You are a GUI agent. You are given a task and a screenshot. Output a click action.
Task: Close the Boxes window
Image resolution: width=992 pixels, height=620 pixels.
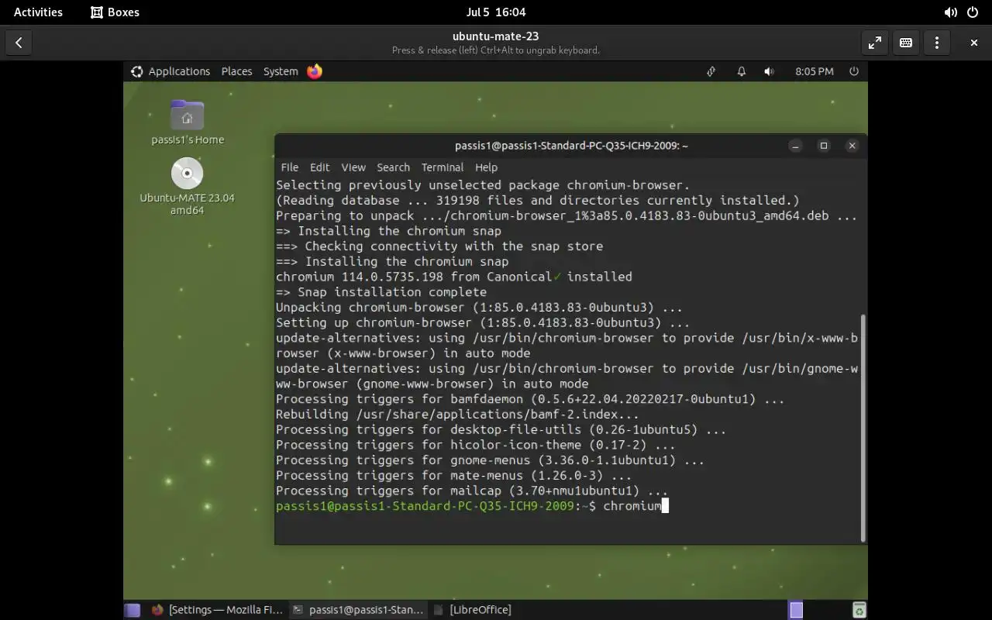coord(974,43)
